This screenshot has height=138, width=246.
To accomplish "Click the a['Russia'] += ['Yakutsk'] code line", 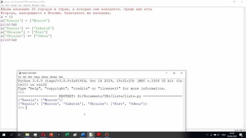I will pos(27,29).
